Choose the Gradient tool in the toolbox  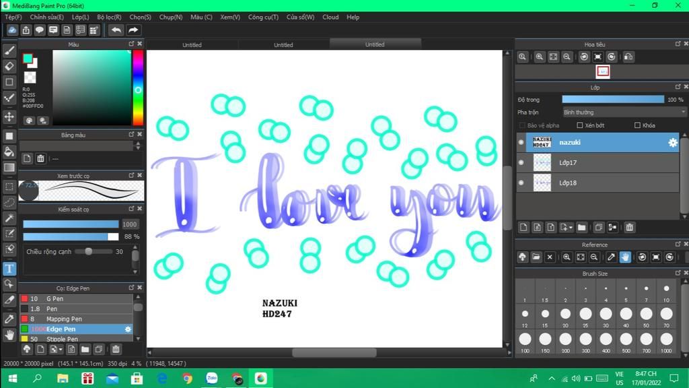[x=9, y=168]
